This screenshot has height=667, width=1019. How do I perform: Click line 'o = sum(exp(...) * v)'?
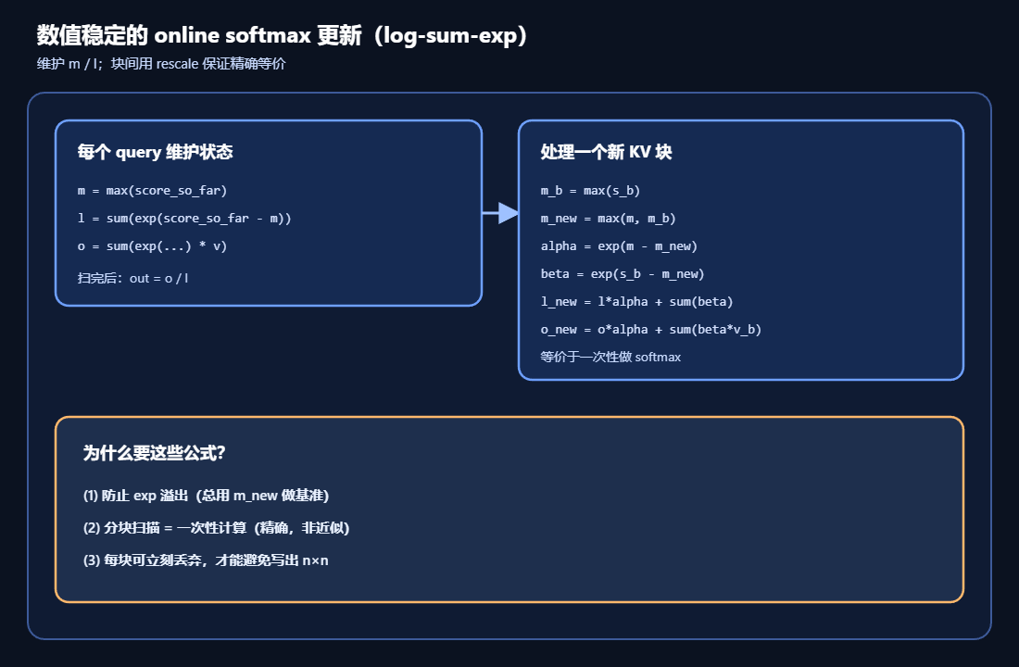[152, 246]
